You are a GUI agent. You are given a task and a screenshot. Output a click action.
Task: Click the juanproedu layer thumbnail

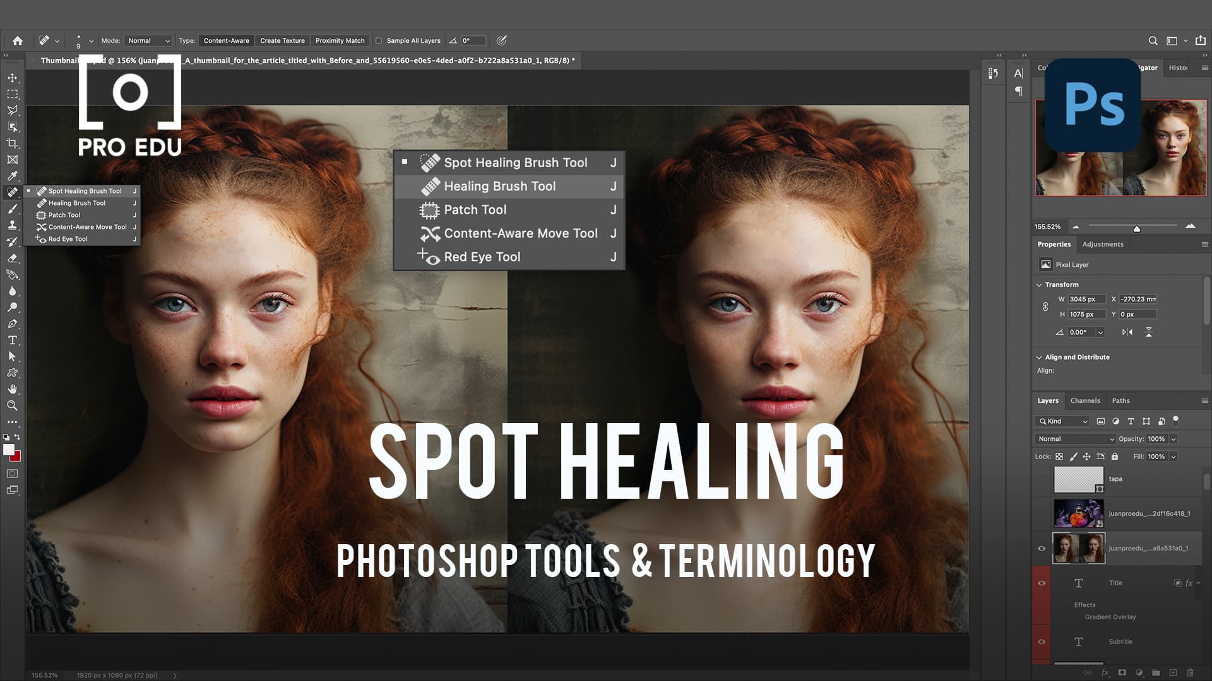1079,547
